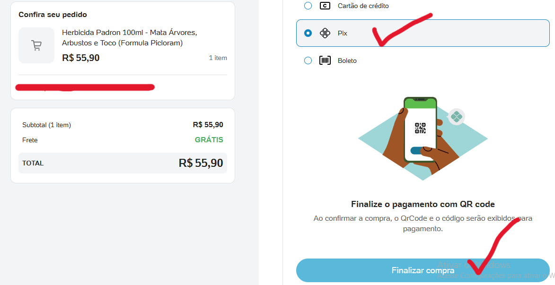Click the Boleto payment option label
Screen dimensions: 555x285
pyautogui.click(x=347, y=61)
